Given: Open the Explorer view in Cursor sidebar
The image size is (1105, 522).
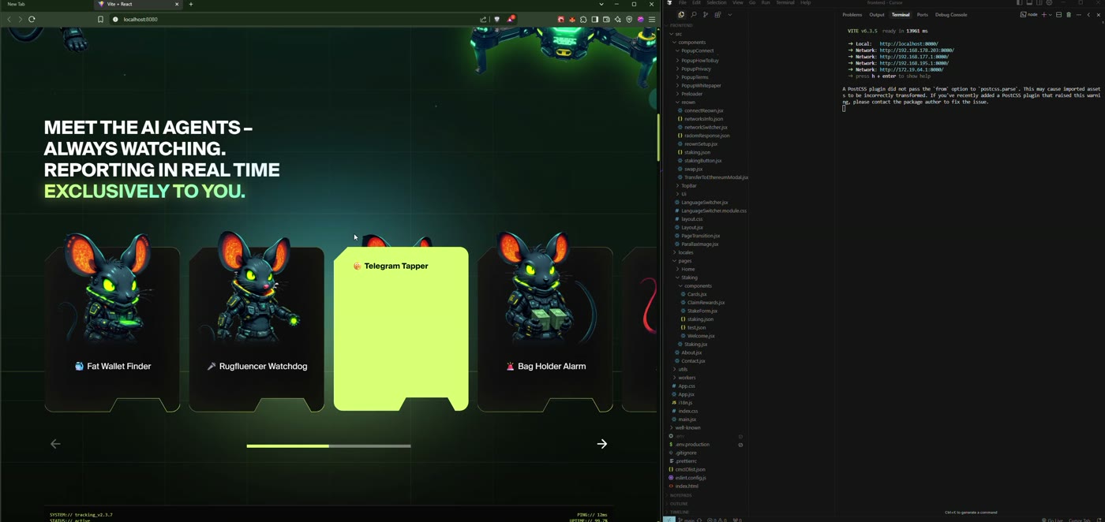Looking at the screenshot, I should (x=681, y=14).
